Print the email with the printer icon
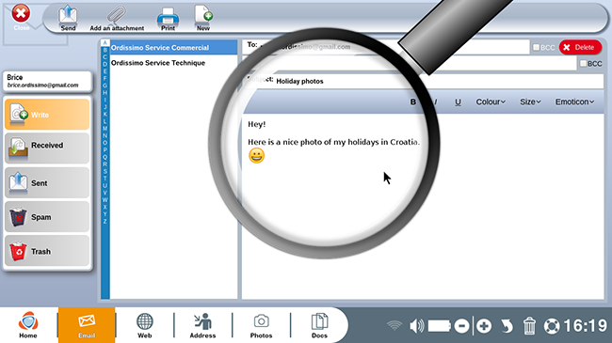The width and height of the screenshot is (612, 343). point(168,19)
